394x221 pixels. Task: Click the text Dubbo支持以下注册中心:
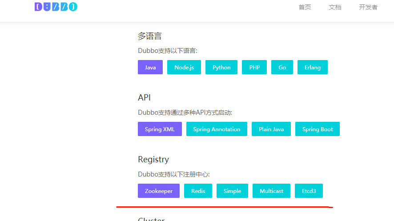point(174,174)
